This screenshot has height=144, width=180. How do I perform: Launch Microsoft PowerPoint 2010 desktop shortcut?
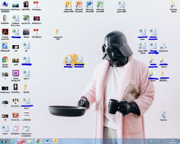pos(79,7)
